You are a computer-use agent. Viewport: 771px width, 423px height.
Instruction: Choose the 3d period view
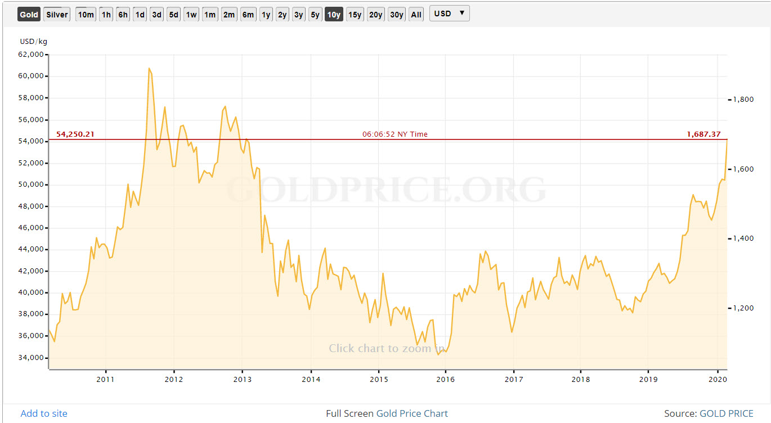(x=156, y=14)
